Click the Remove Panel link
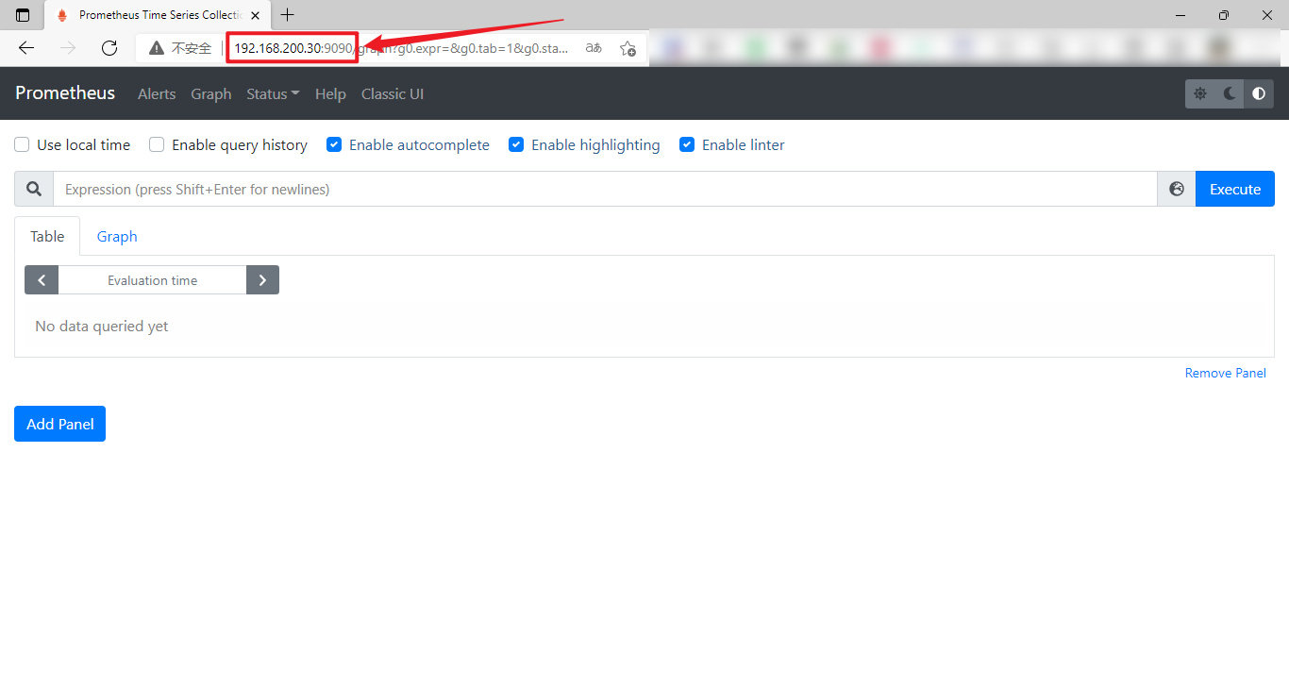 (1226, 373)
